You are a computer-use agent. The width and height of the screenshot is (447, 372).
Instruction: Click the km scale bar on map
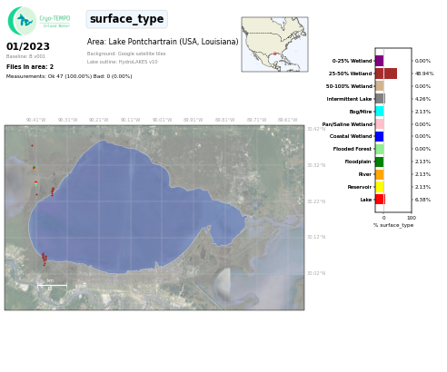(x=52, y=284)
